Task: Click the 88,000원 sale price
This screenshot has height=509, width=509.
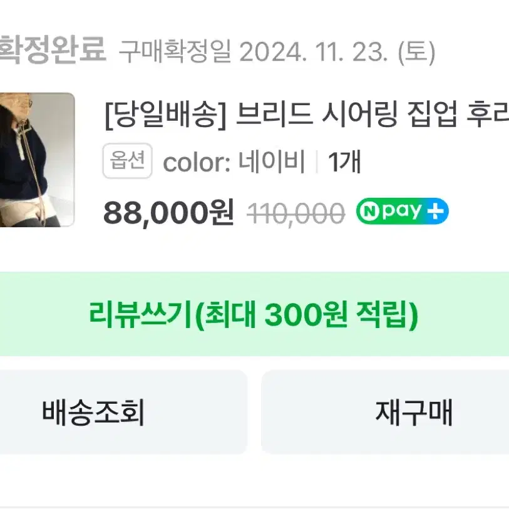Action: point(168,213)
